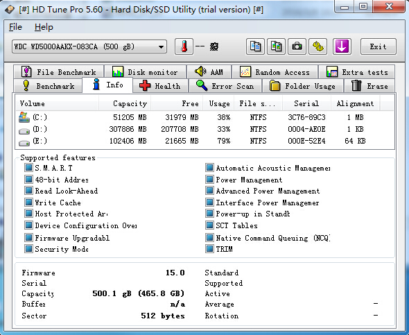409x335 pixels.
Task: Click the 512 bytes sector value
Action: click(163, 316)
